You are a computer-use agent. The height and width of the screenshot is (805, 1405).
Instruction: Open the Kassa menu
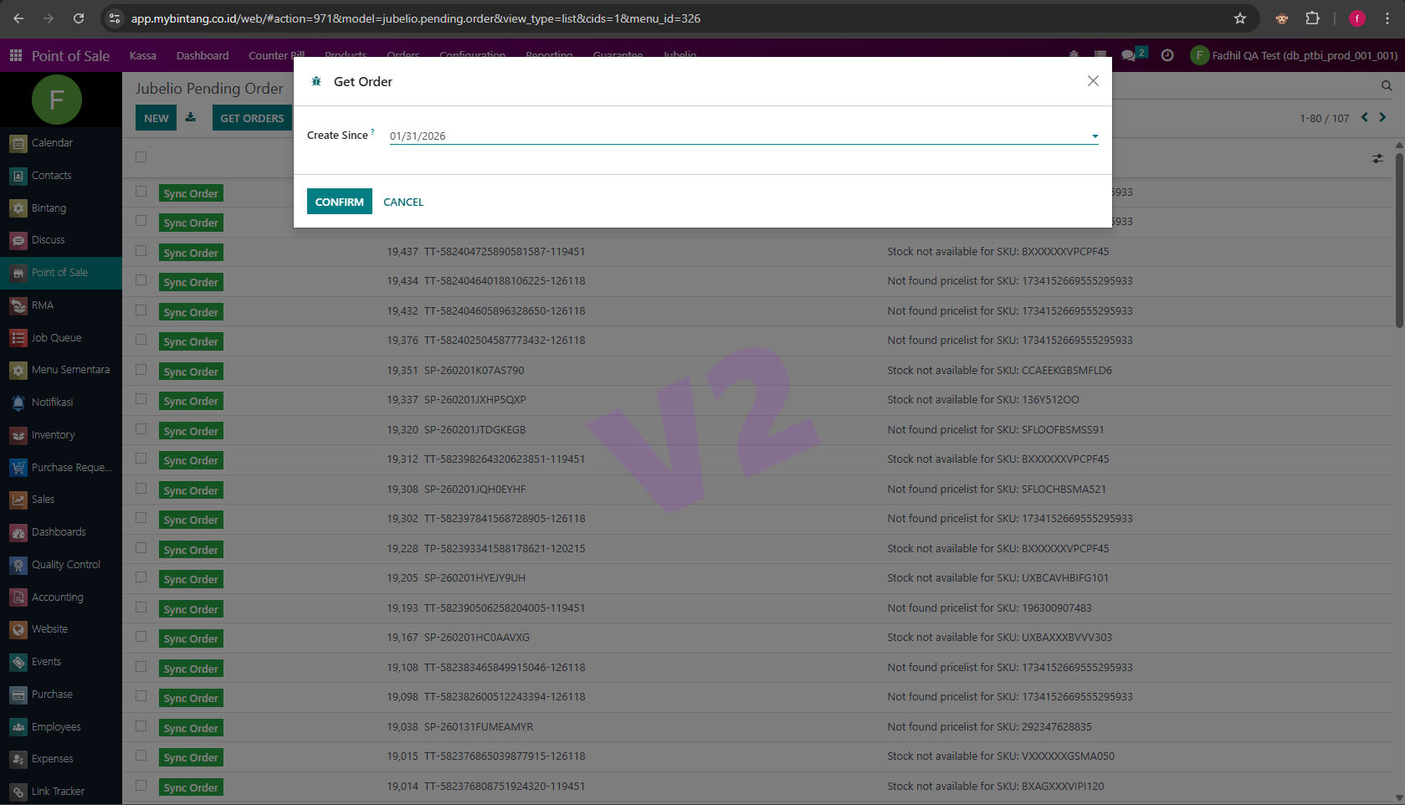143,55
